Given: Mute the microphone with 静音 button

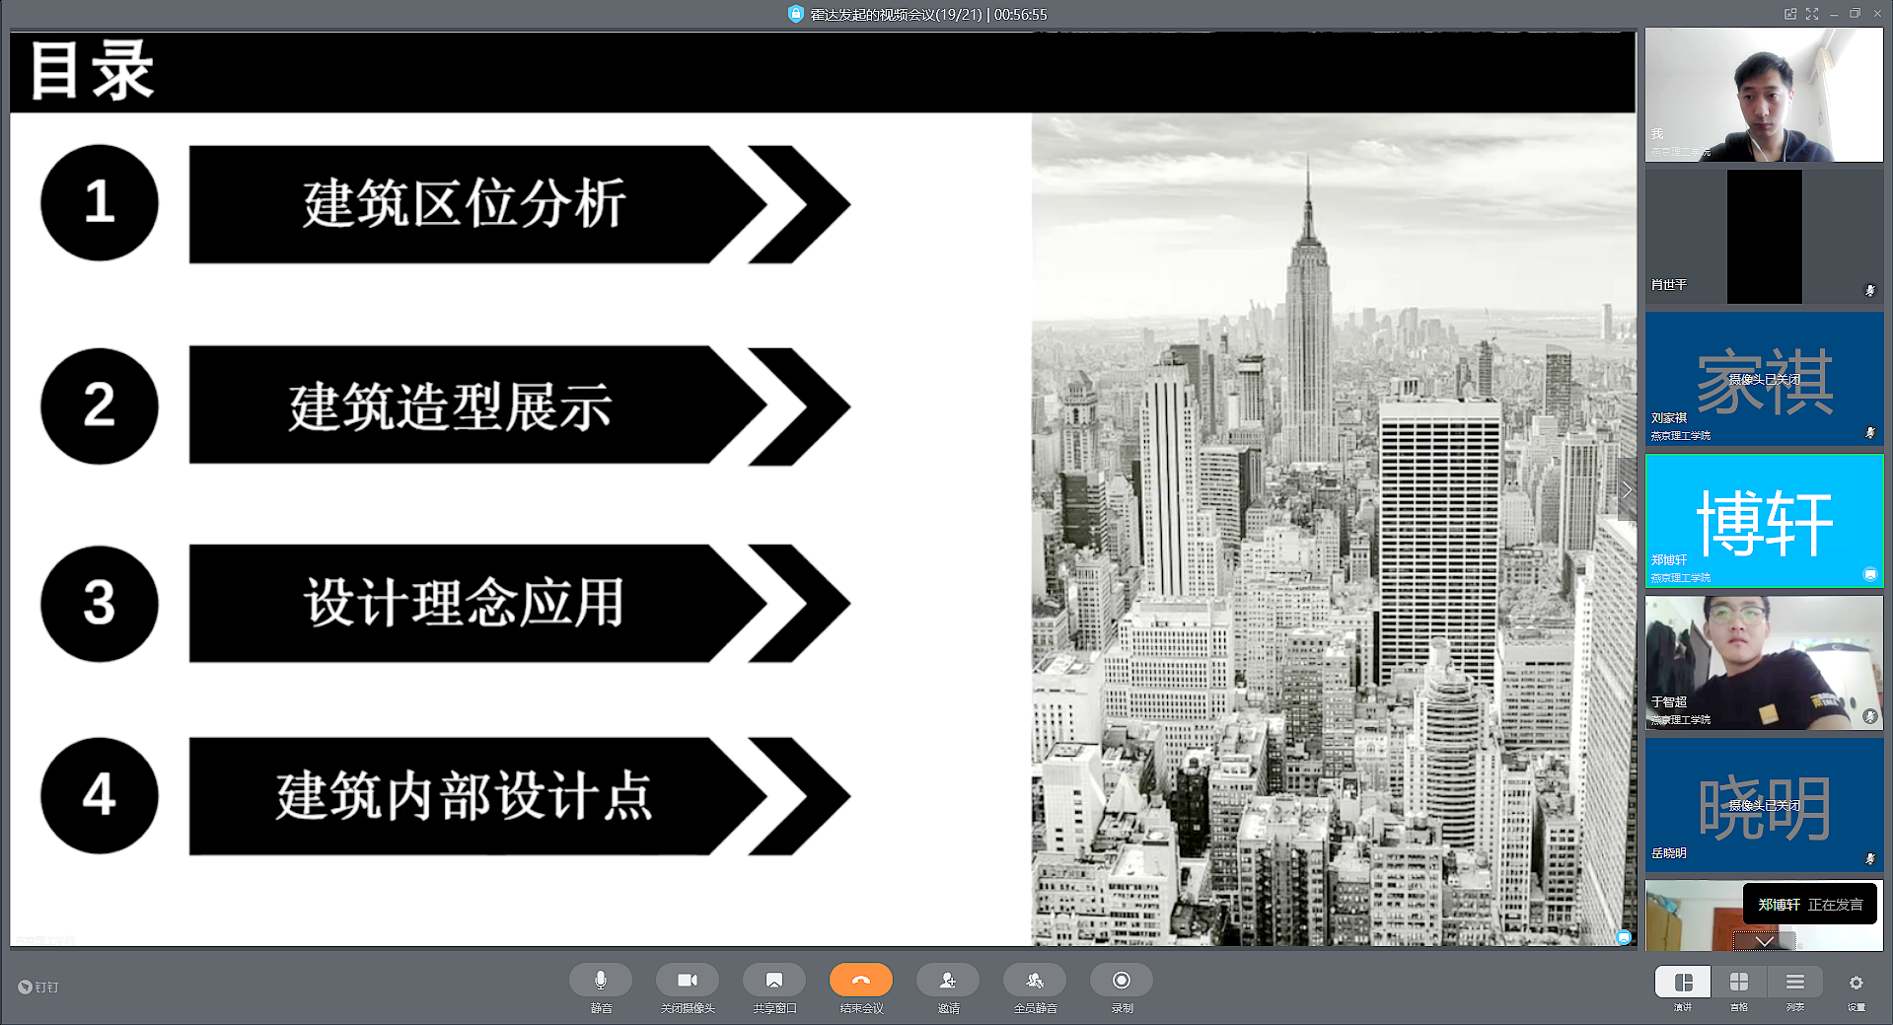Looking at the screenshot, I should [600, 981].
